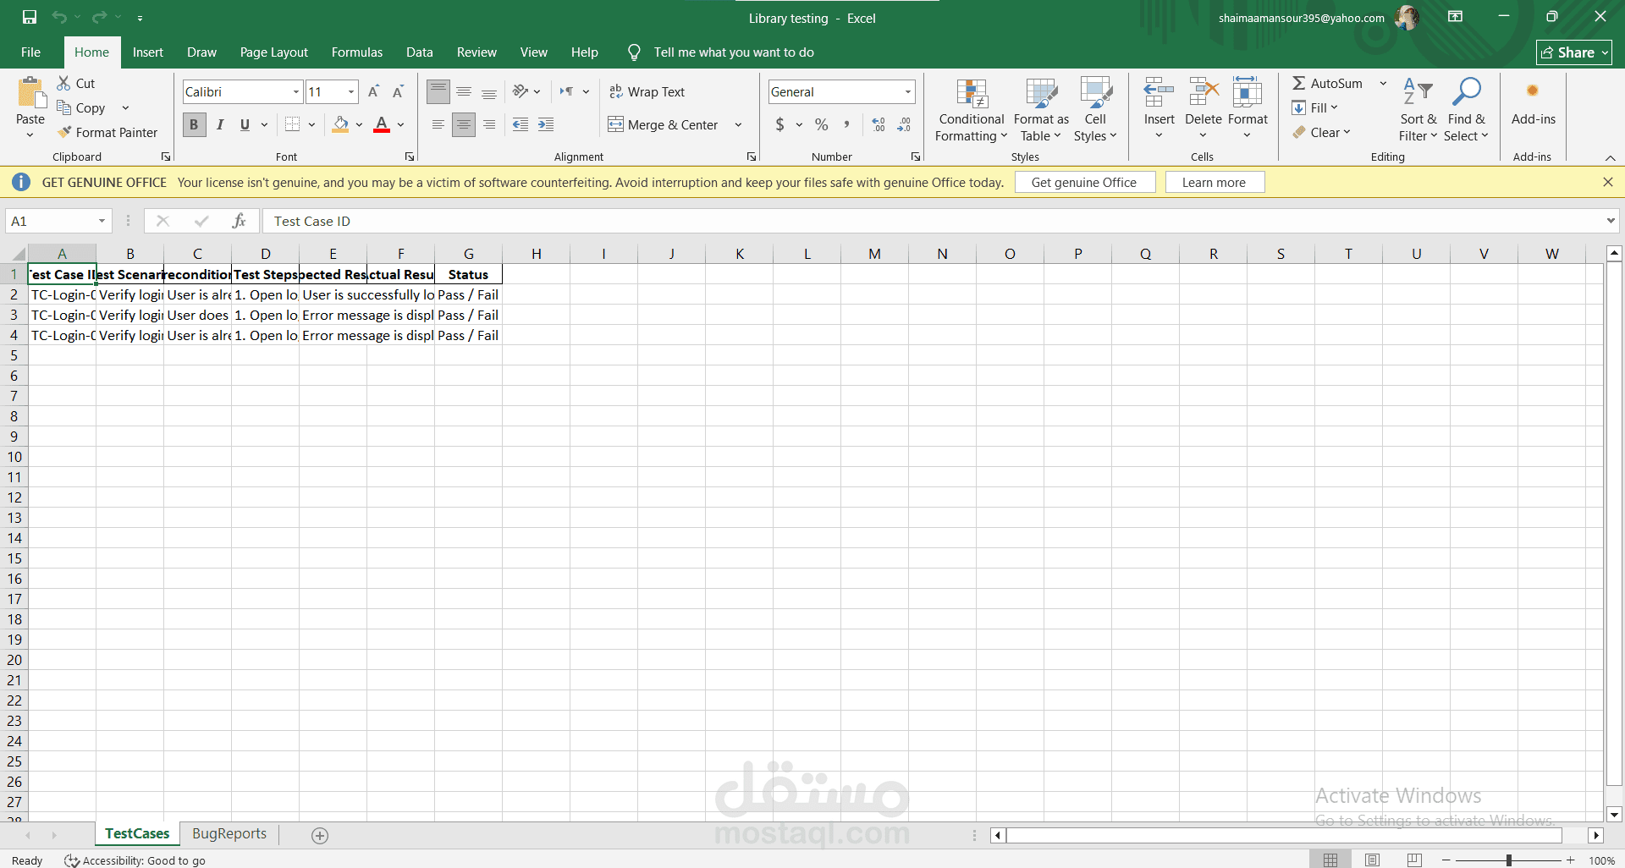Switch to the Page Layout tab
The image size is (1625, 868).
[x=273, y=52]
